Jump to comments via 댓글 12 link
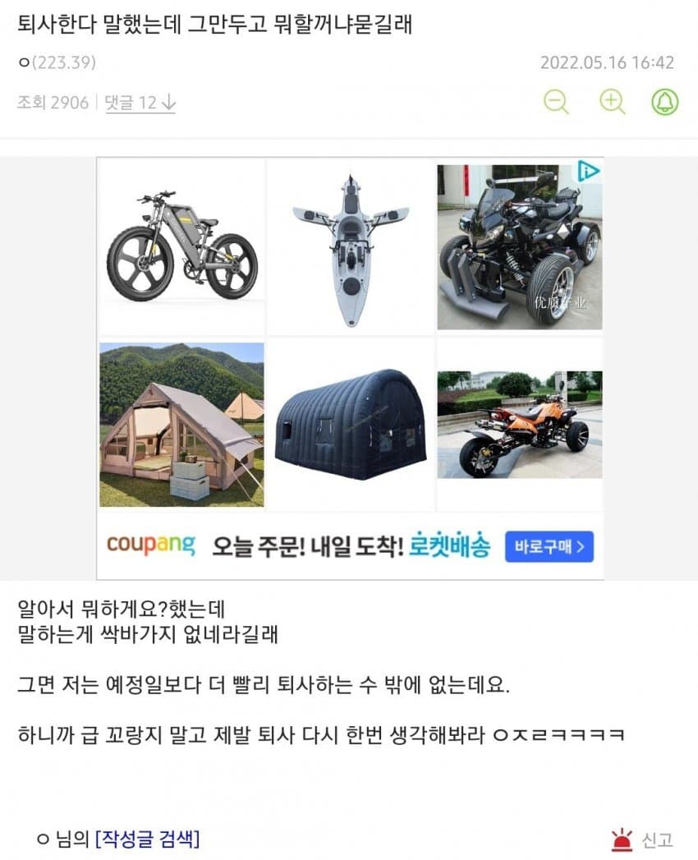Viewport: 698px width, 860px height. point(131,103)
